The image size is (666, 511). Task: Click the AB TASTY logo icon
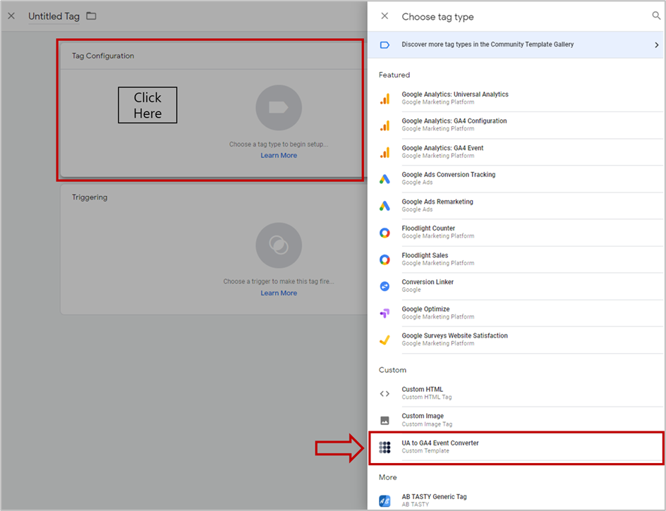pos(385,501)
